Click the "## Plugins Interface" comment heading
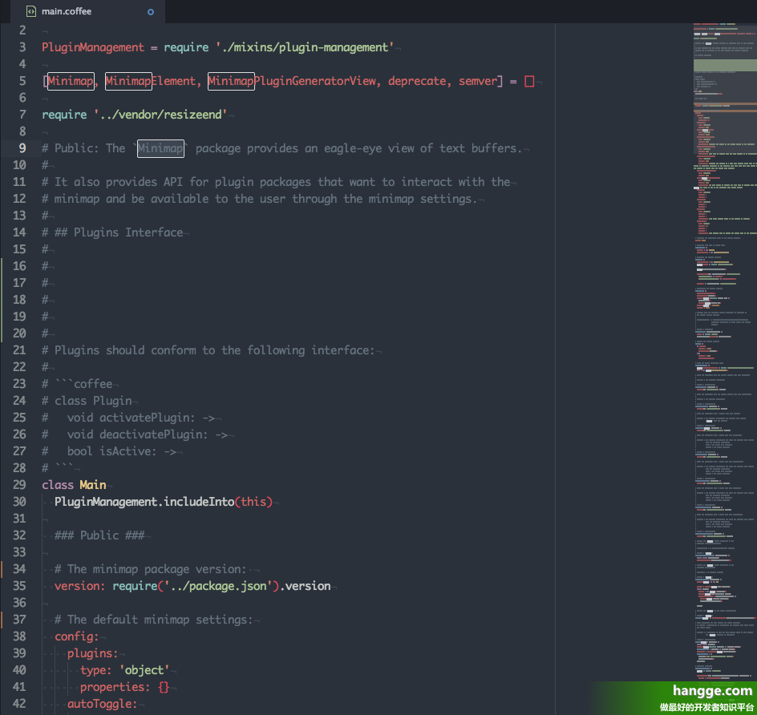Viewport: 757px width, 715px height. click(119, 232)
